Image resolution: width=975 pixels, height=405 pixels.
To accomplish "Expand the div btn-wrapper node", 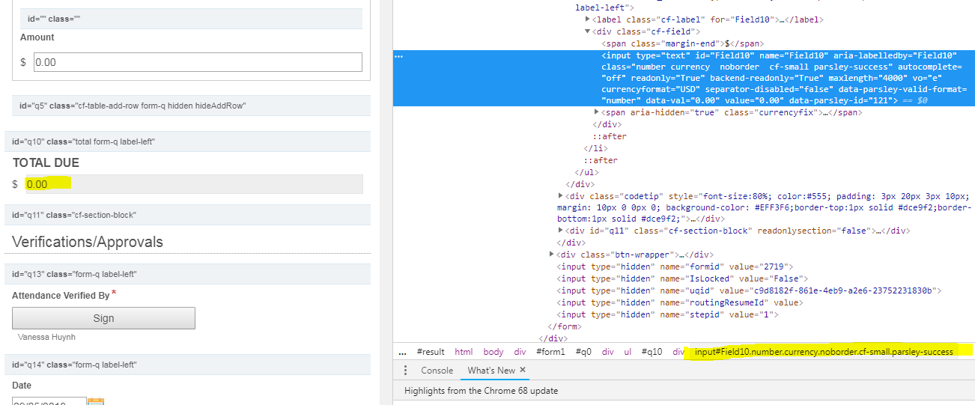I will click(x=552, y=255).
